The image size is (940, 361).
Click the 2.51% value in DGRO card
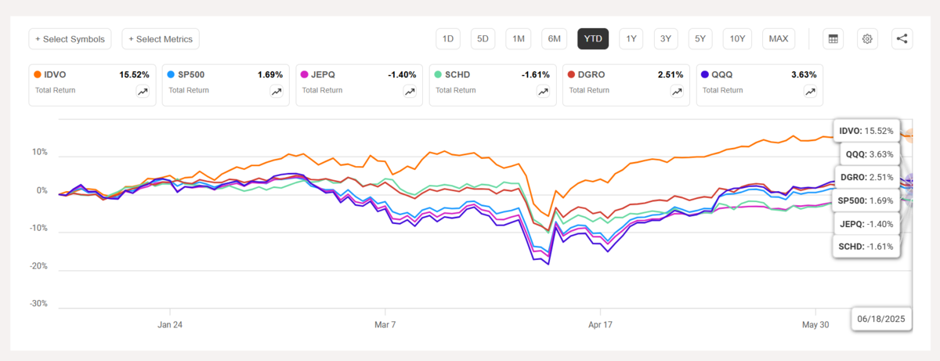coord(670,74)
